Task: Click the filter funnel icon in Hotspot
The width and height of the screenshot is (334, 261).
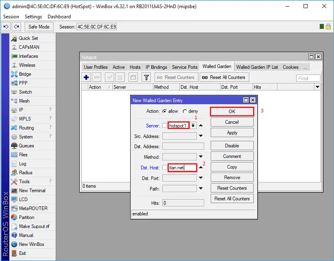Action: pyautogui.click(x=146, y=77)
